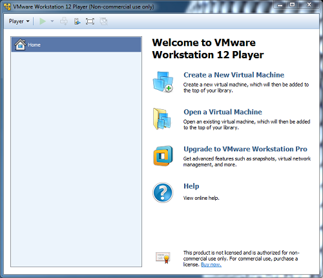Open the Help heading link
Viewport: 323px width, 278px height.
point(191,186)
